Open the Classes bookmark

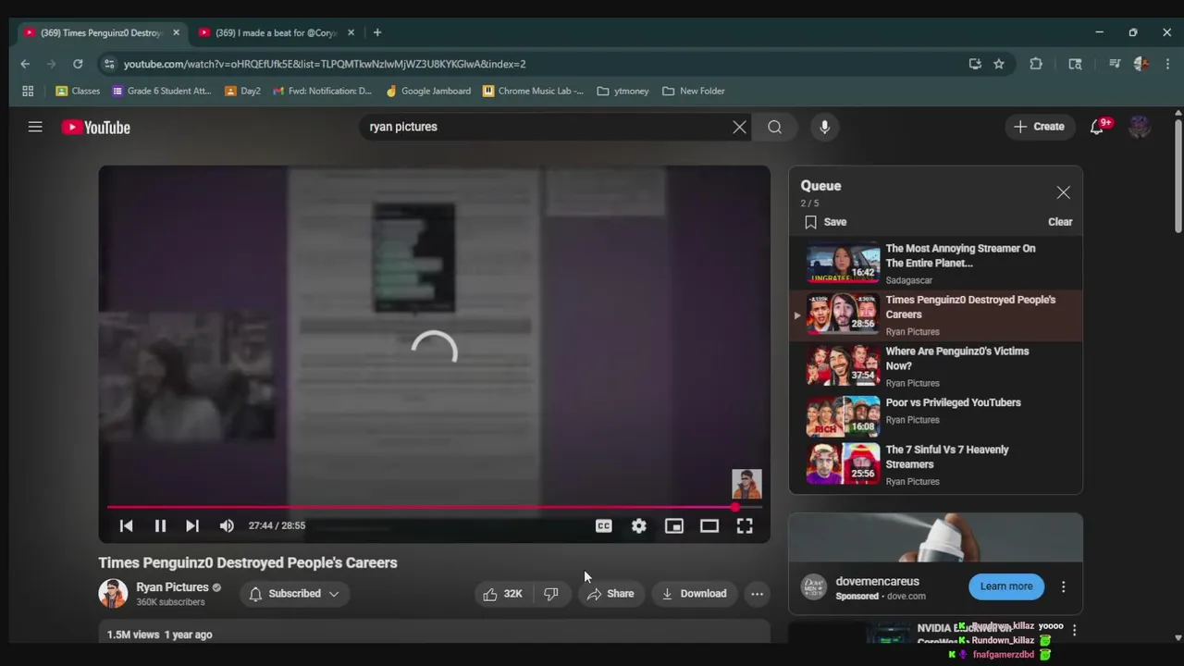pyautogui.click(x=78, y=91)
